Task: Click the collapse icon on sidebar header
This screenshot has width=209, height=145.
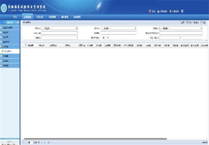Action: pyautogui.click(x=17, y=22)
